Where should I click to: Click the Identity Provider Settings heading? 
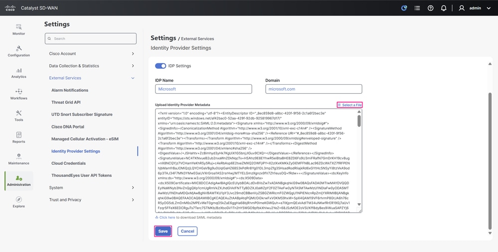pyautogui.click(x=181, y=48)
